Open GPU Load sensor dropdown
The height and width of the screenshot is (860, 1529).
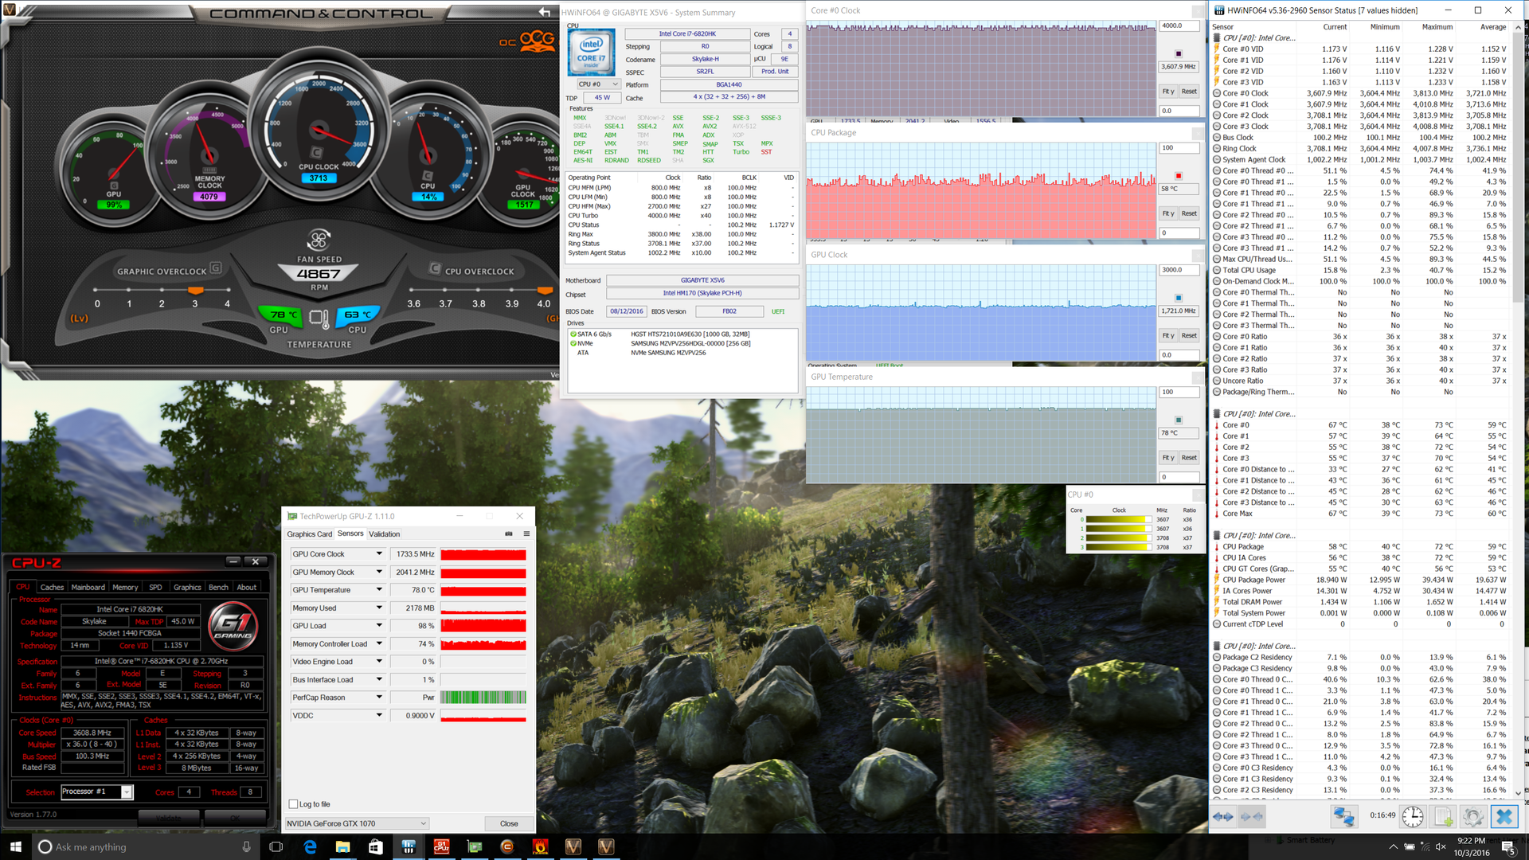[x=379, y=626]
